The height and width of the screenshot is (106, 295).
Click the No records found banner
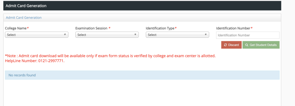[x=142, y=75]
